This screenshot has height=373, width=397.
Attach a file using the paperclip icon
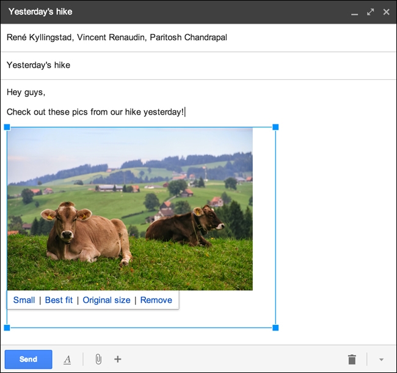click(98, 360)
